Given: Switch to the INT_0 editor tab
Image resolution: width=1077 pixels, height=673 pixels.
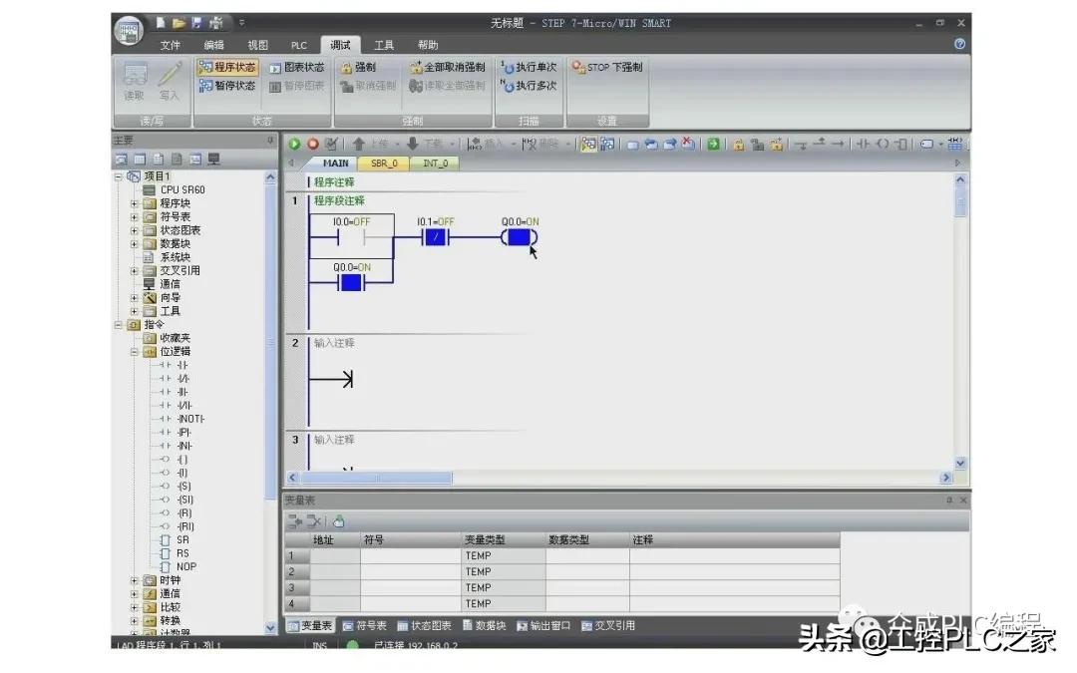Looking at the screenshot, I should (x=436, y=163).
